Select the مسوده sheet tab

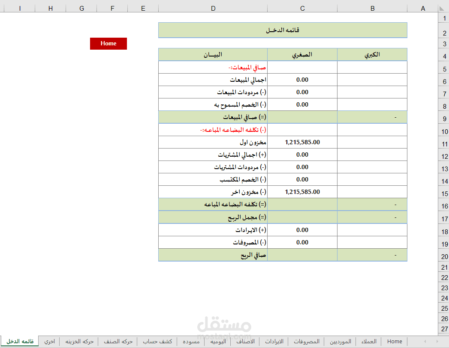[x=191, y=342]
